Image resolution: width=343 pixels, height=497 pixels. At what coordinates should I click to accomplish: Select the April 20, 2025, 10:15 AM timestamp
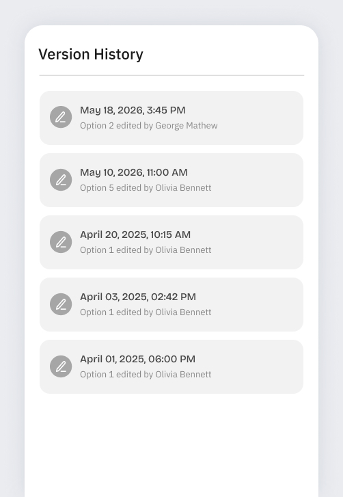[135, 234]
